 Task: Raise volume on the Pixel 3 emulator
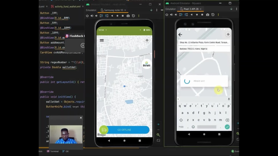(x=171, y=15)
